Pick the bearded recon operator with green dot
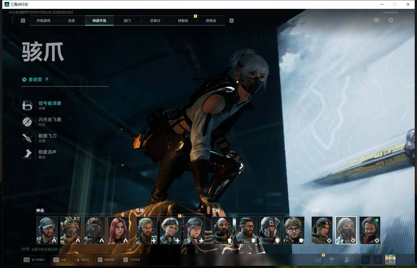Screen dimensions: 417x268 [370, 230]
